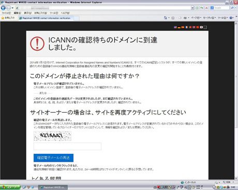
Task: Refresh the page using the green arrows icon
Action: coord(201,8)
